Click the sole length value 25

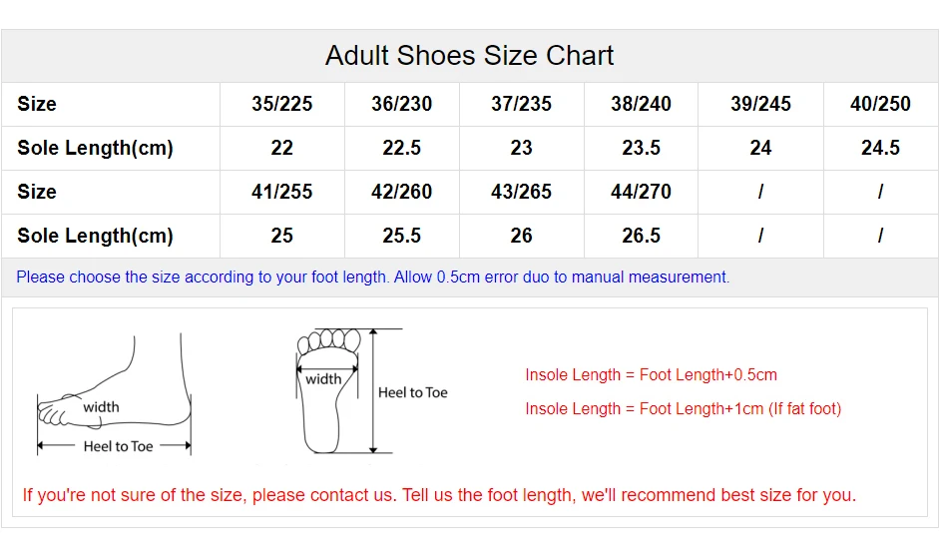click(x=281, y=236)
